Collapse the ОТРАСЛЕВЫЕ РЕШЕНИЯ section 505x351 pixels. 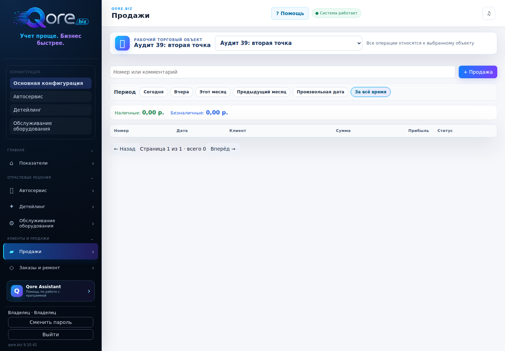[x=92, y=178]
